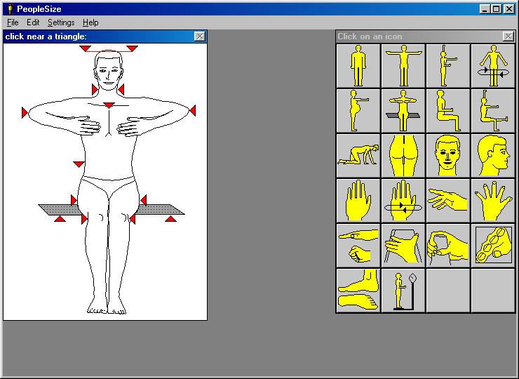Image resolution: width=519 pixels, height=379 pixels.
Task: Open the Help menu
Action: pyautogui.click(x=90, y=22)
